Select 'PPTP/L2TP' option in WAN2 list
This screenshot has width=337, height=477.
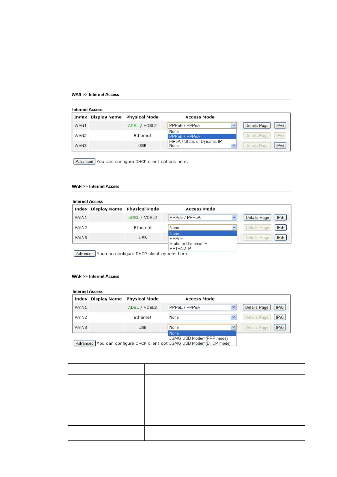point(203,248)
